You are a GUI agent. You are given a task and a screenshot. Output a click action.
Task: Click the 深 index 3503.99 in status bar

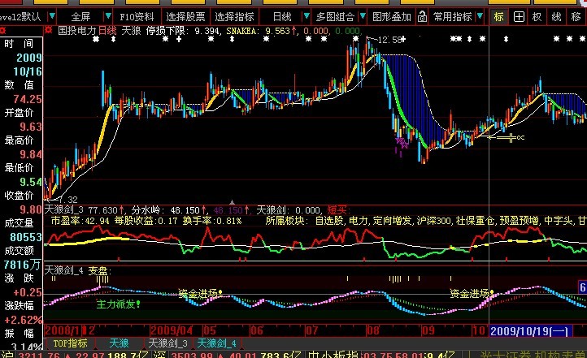[x=185, y=355]
